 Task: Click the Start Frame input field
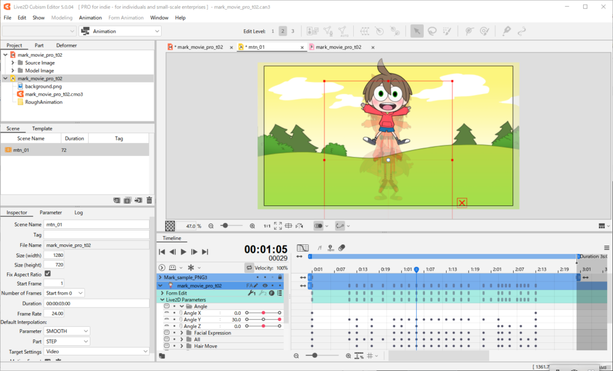pos(54,283)
